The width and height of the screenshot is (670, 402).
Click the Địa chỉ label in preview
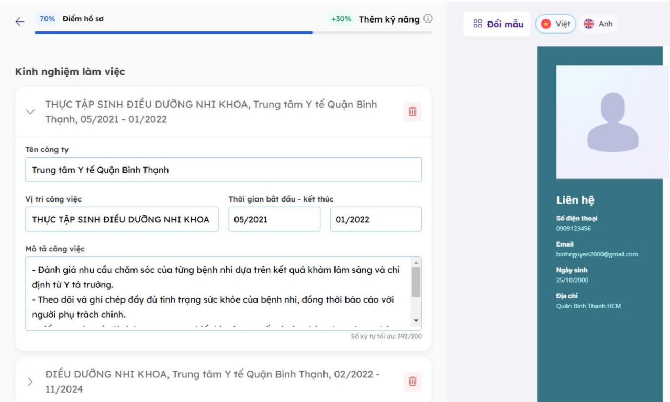tap(567, 296)
